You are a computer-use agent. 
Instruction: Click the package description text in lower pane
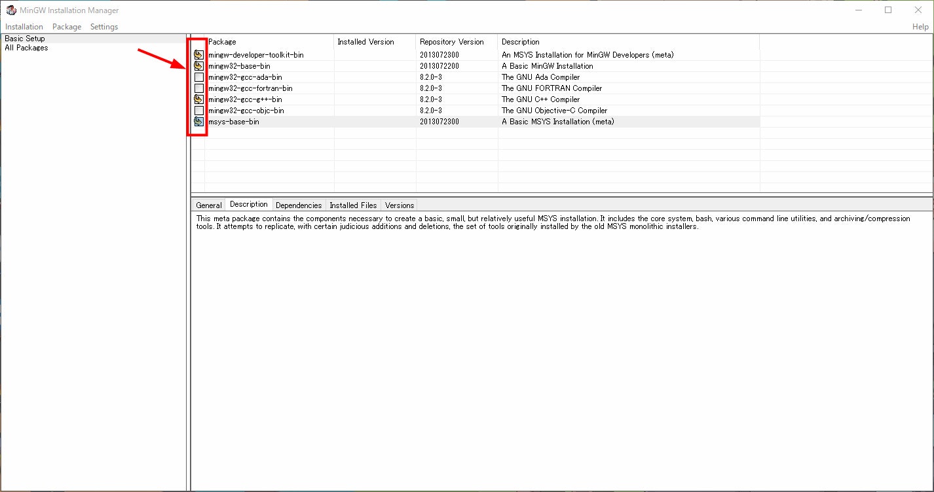click(553, 222)
